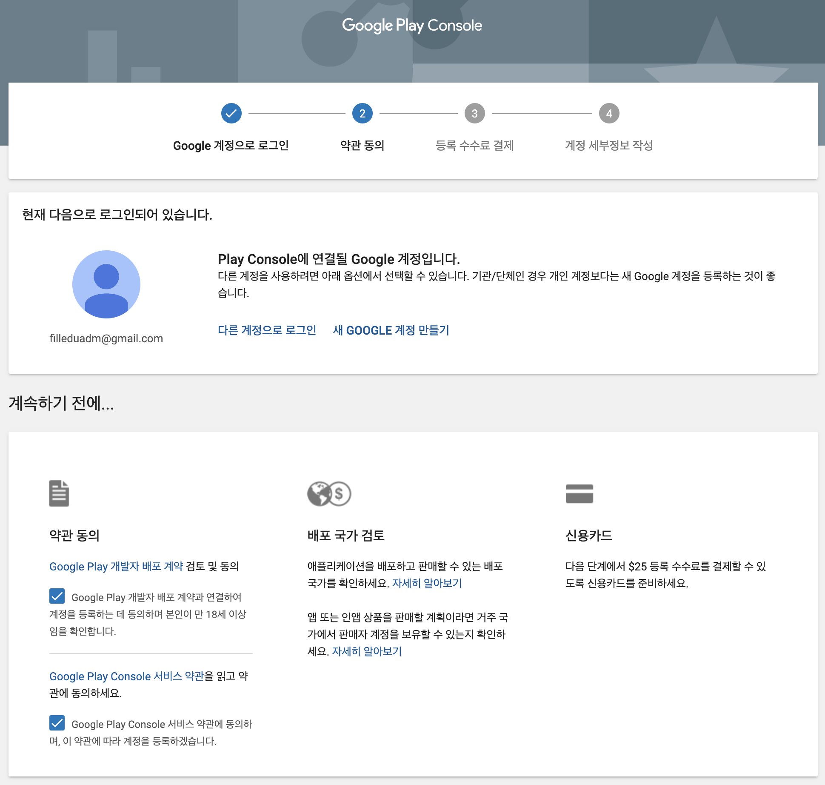Click the step 4 circle icon
825x785 pixels.
pos(609,113)
